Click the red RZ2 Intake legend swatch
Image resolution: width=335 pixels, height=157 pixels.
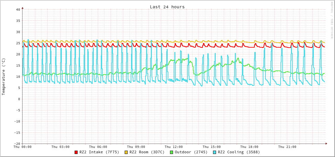click(x=76, y=152)
